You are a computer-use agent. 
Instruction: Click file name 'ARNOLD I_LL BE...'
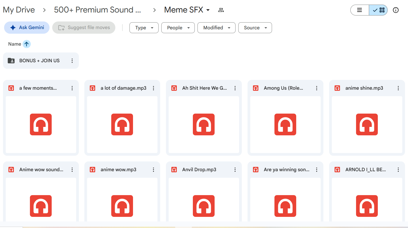(x=366, y=170)
